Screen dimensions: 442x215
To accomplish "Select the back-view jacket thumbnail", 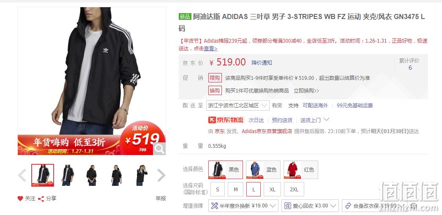I will pos(91,175).
